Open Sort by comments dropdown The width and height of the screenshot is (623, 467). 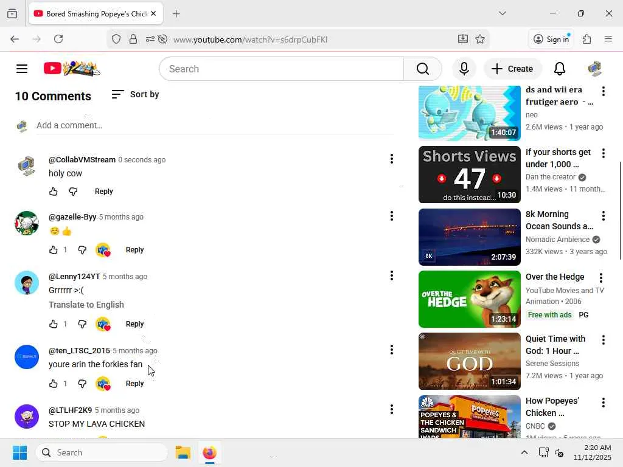[135, 94]
